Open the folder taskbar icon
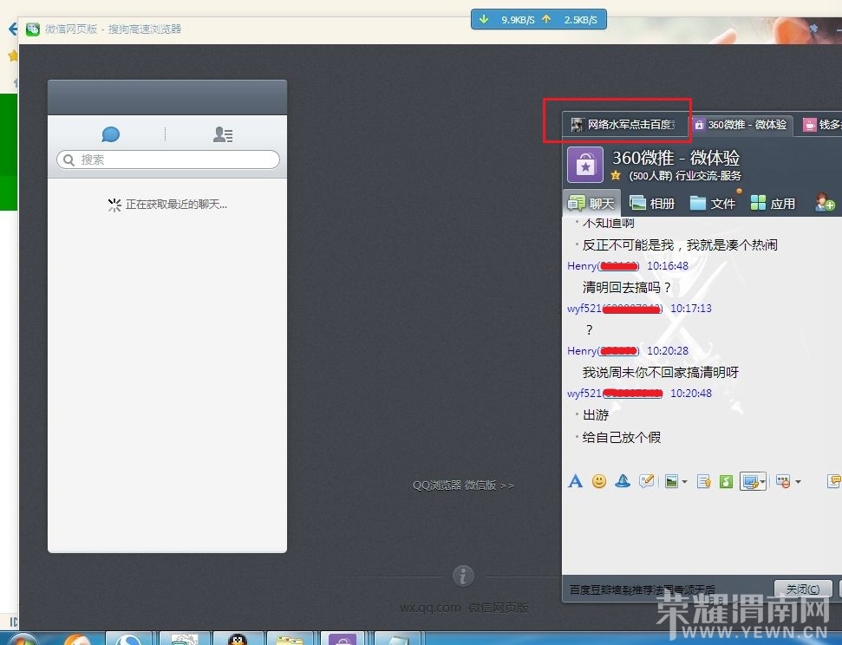Image resolution: width=842 pixels, height=645 pixels. click(x=290, y=639)
